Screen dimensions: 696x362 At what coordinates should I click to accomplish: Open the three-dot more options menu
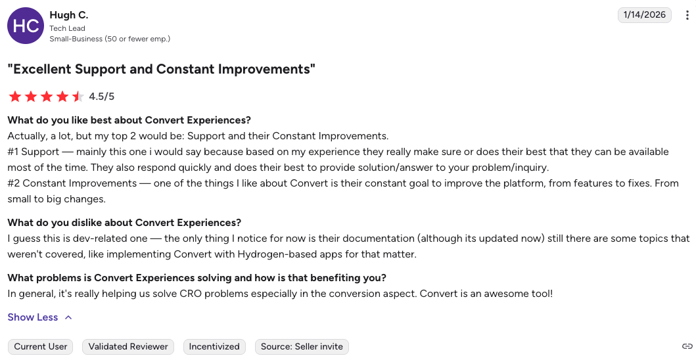coord(687,15)
